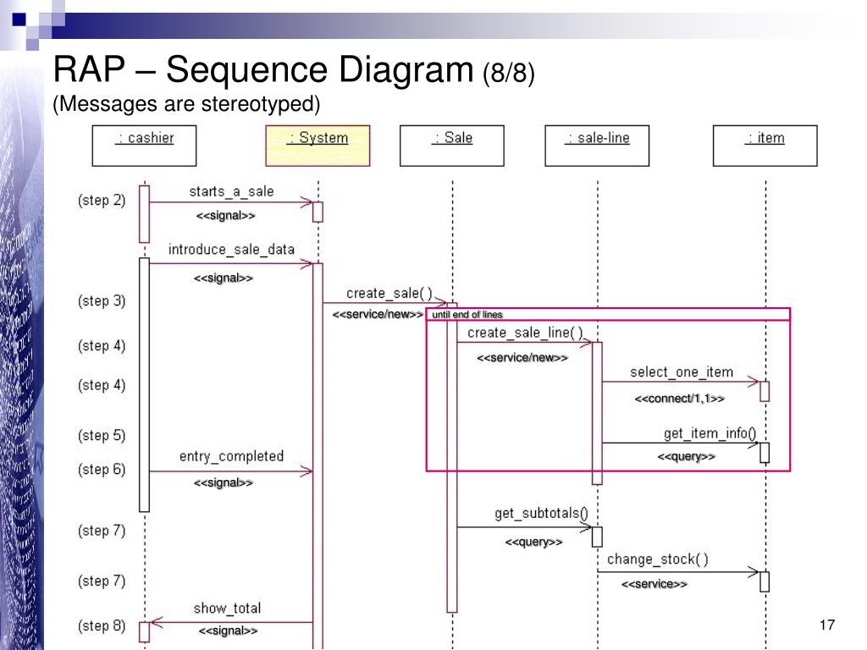
Task: Click the subtitle '(Messages are stereotyped)'
Action: click(187, 104)
